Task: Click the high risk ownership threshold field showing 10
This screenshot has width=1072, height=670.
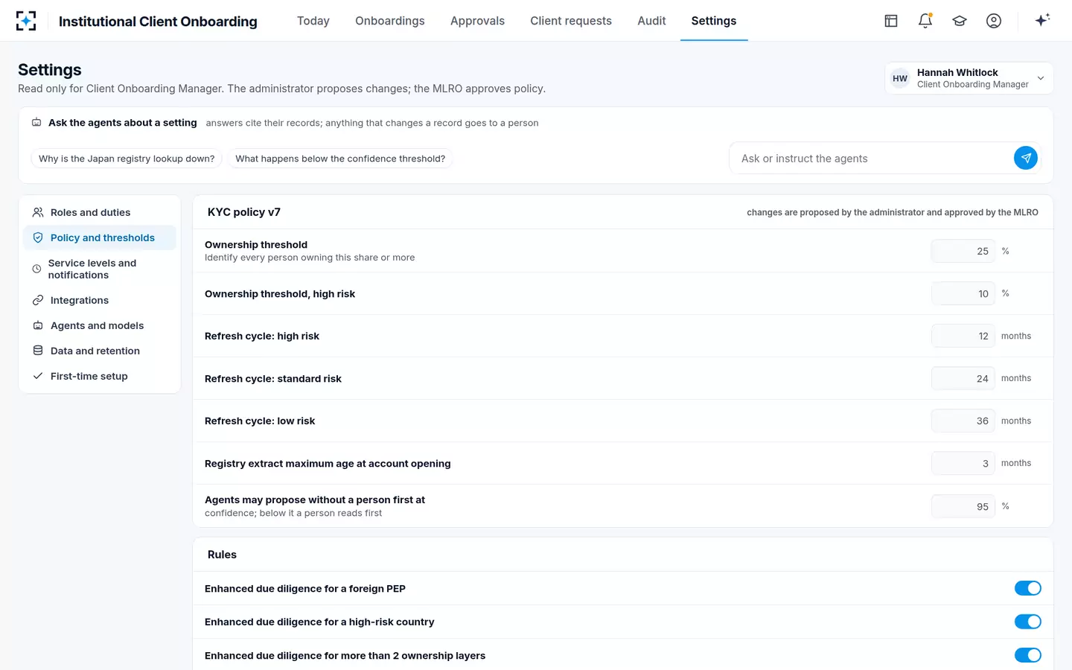Action: pyautogui.click(x=963, y=293)
